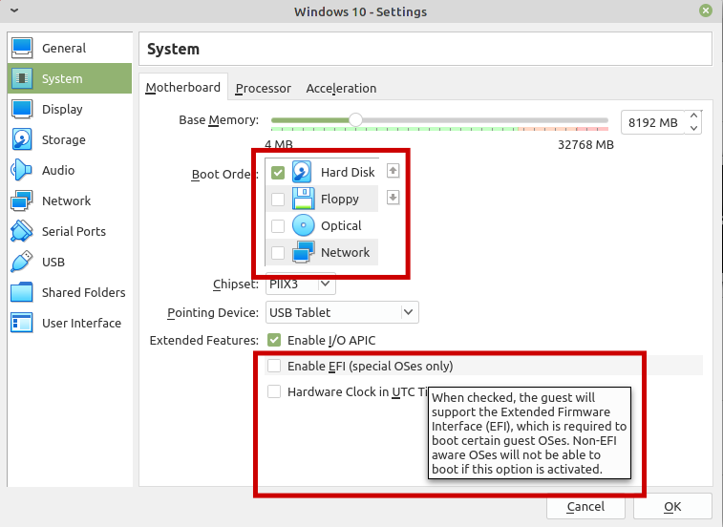Screen dimensions: 723x527
Task: Click the User Interface window icon
Action: (22, 323)
